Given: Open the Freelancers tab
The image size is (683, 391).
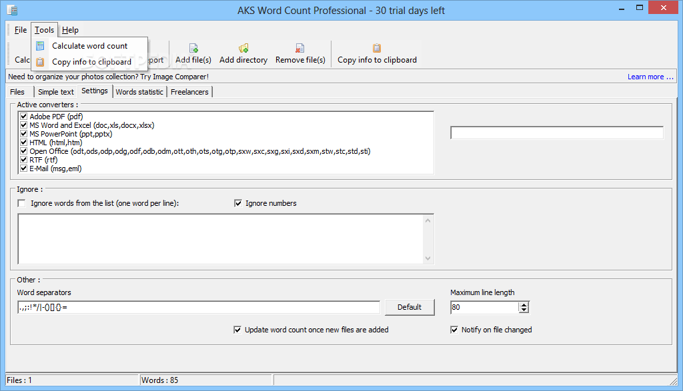Looking at the screenshot, I should click(x=189, y=92).
